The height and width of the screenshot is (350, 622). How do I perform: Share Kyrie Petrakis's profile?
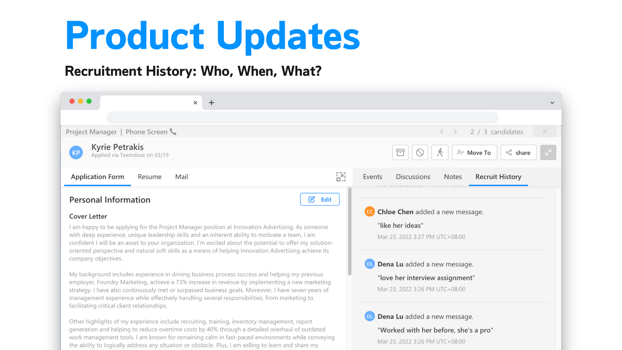pyautogui.click(x=518, y=152)
